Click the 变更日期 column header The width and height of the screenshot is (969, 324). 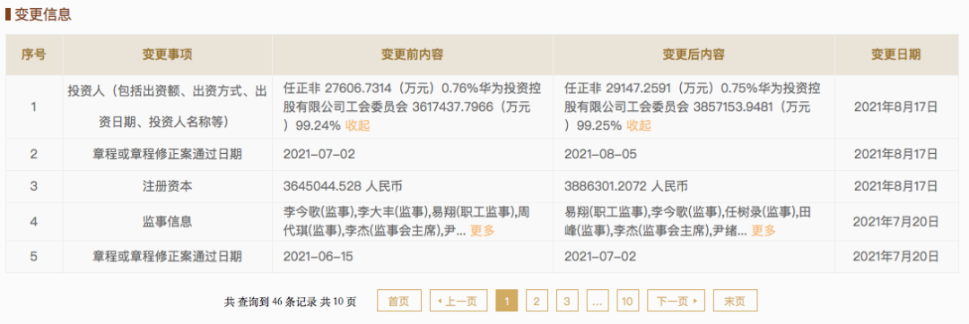pos(896,55)
